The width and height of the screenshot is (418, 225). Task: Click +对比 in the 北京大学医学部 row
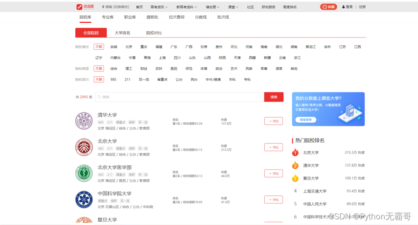coord(274,173)
